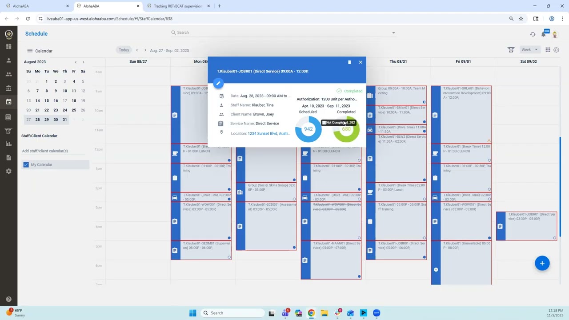Open Google Chrome from the taskbar

[311, 313]
